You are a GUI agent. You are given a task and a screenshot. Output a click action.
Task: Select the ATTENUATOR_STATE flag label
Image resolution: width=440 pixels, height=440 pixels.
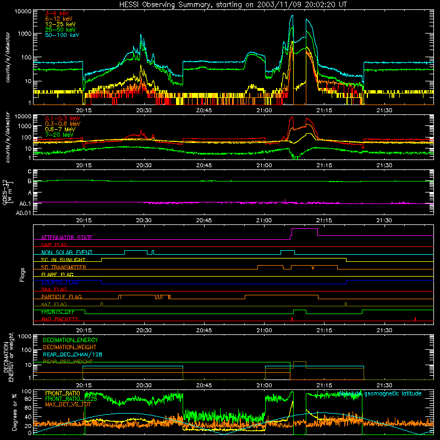[67, 238]
